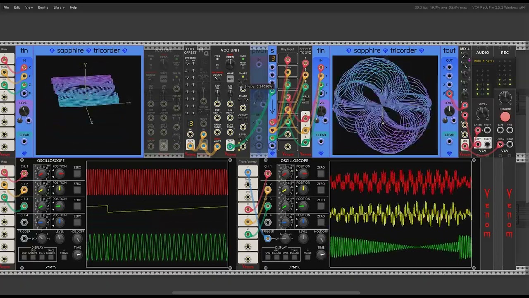Open the Library menu
This screenshot has height=298, width=529.
tap(59, 7)
